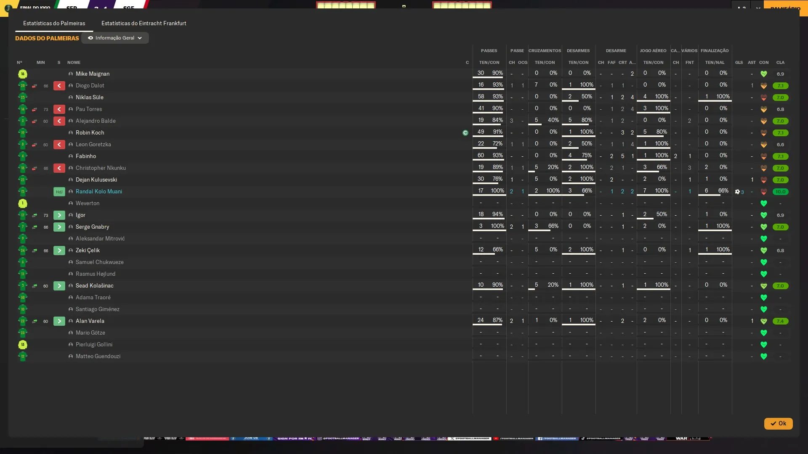Click Mike Maignan's yellow shirt number icon
This screenshot has height=454, width=808.
(x=23, y=74)
